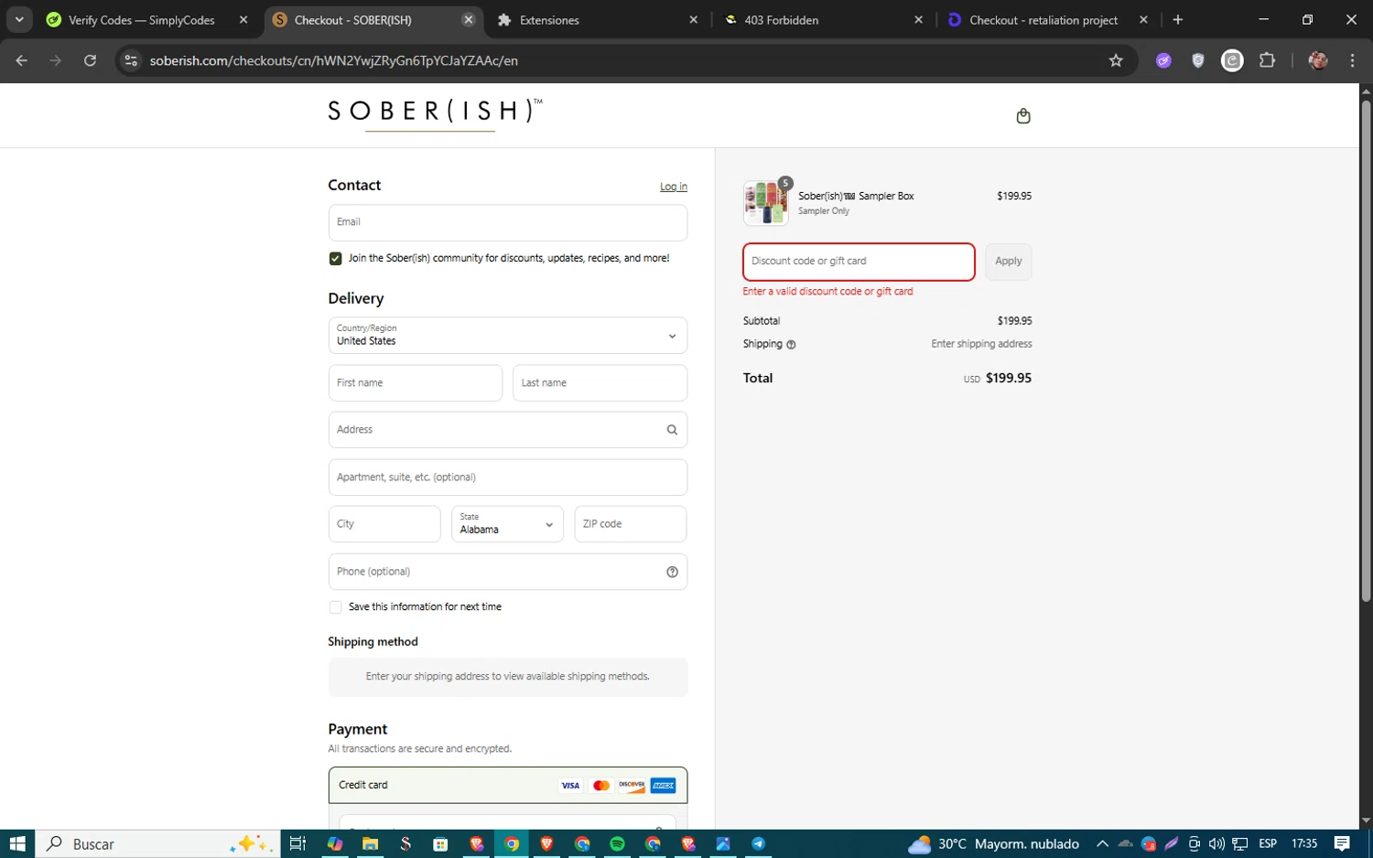Click the Sampler Box product thumbnail
Screen dimensions: 1373x858
pyautogui.click(x=766, y=202)
